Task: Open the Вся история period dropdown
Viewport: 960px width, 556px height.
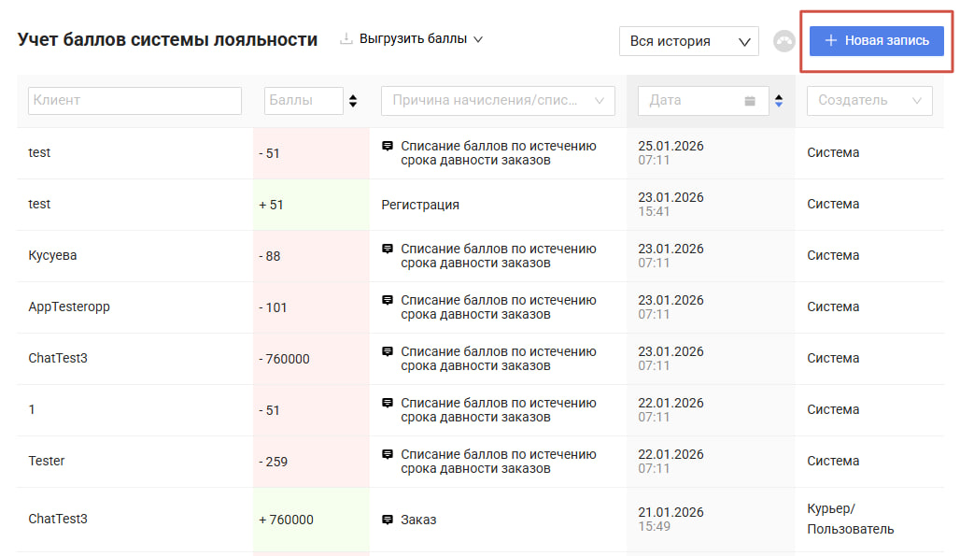Action: coord(688,41)
